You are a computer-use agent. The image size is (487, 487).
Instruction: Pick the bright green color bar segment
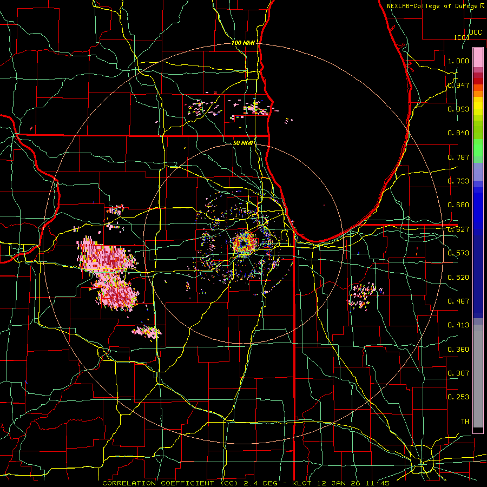coord(478,148)
